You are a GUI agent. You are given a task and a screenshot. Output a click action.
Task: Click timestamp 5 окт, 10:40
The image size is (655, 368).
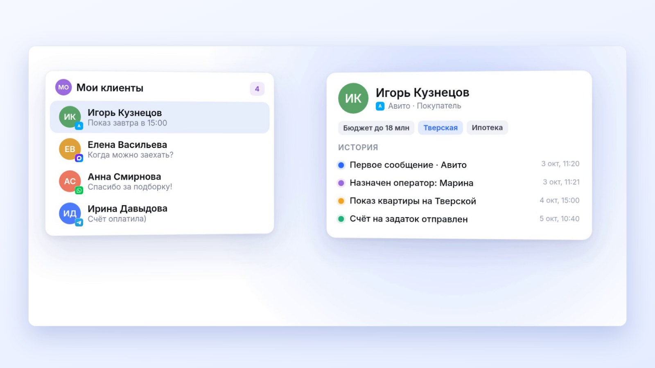pos(559,219)
